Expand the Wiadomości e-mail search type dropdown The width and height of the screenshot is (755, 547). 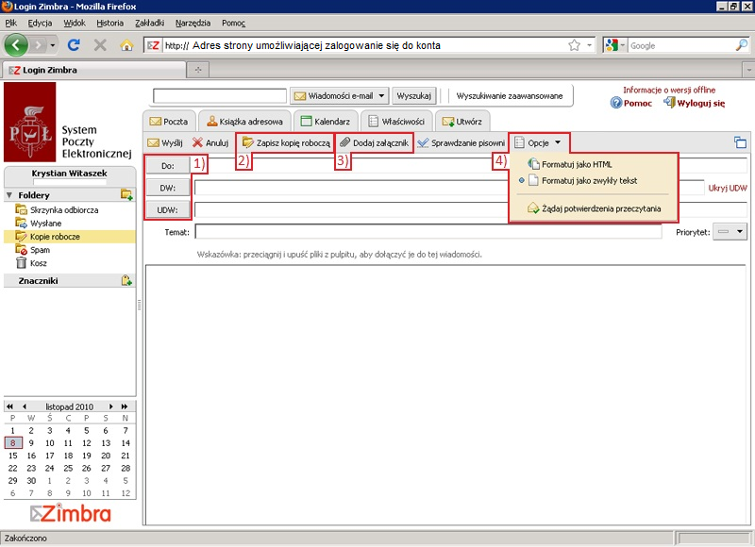point(382,95)
